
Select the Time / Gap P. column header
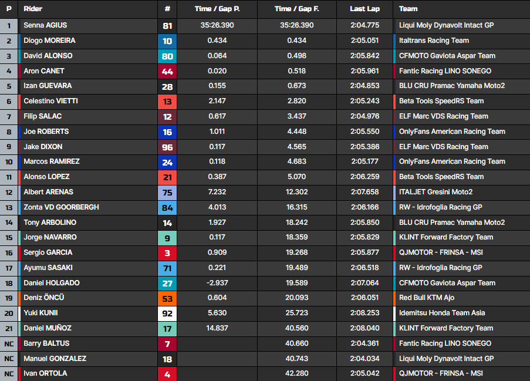[217, 9]
